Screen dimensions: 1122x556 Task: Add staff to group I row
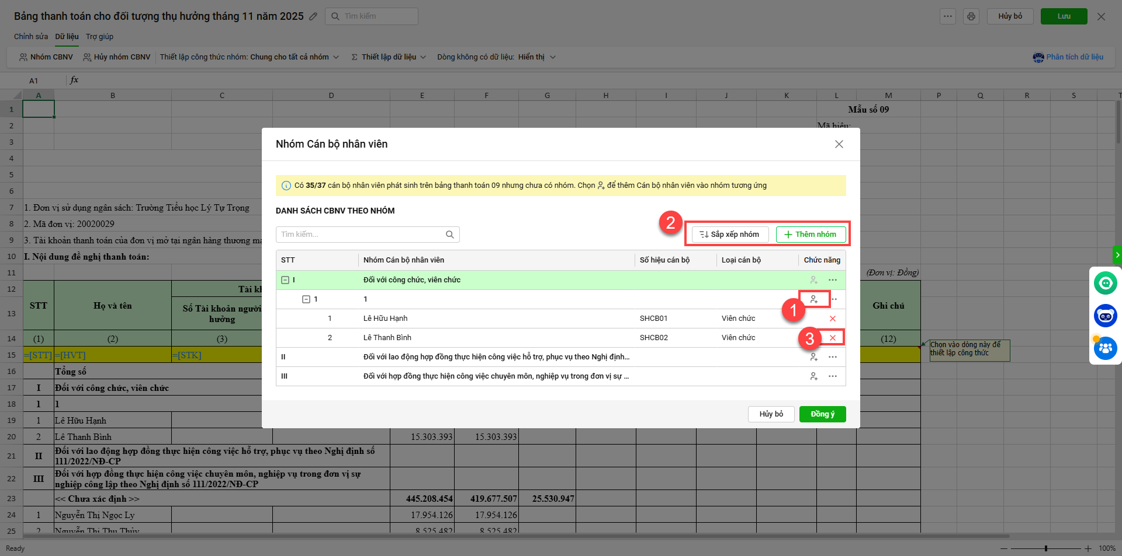point(813,280)
